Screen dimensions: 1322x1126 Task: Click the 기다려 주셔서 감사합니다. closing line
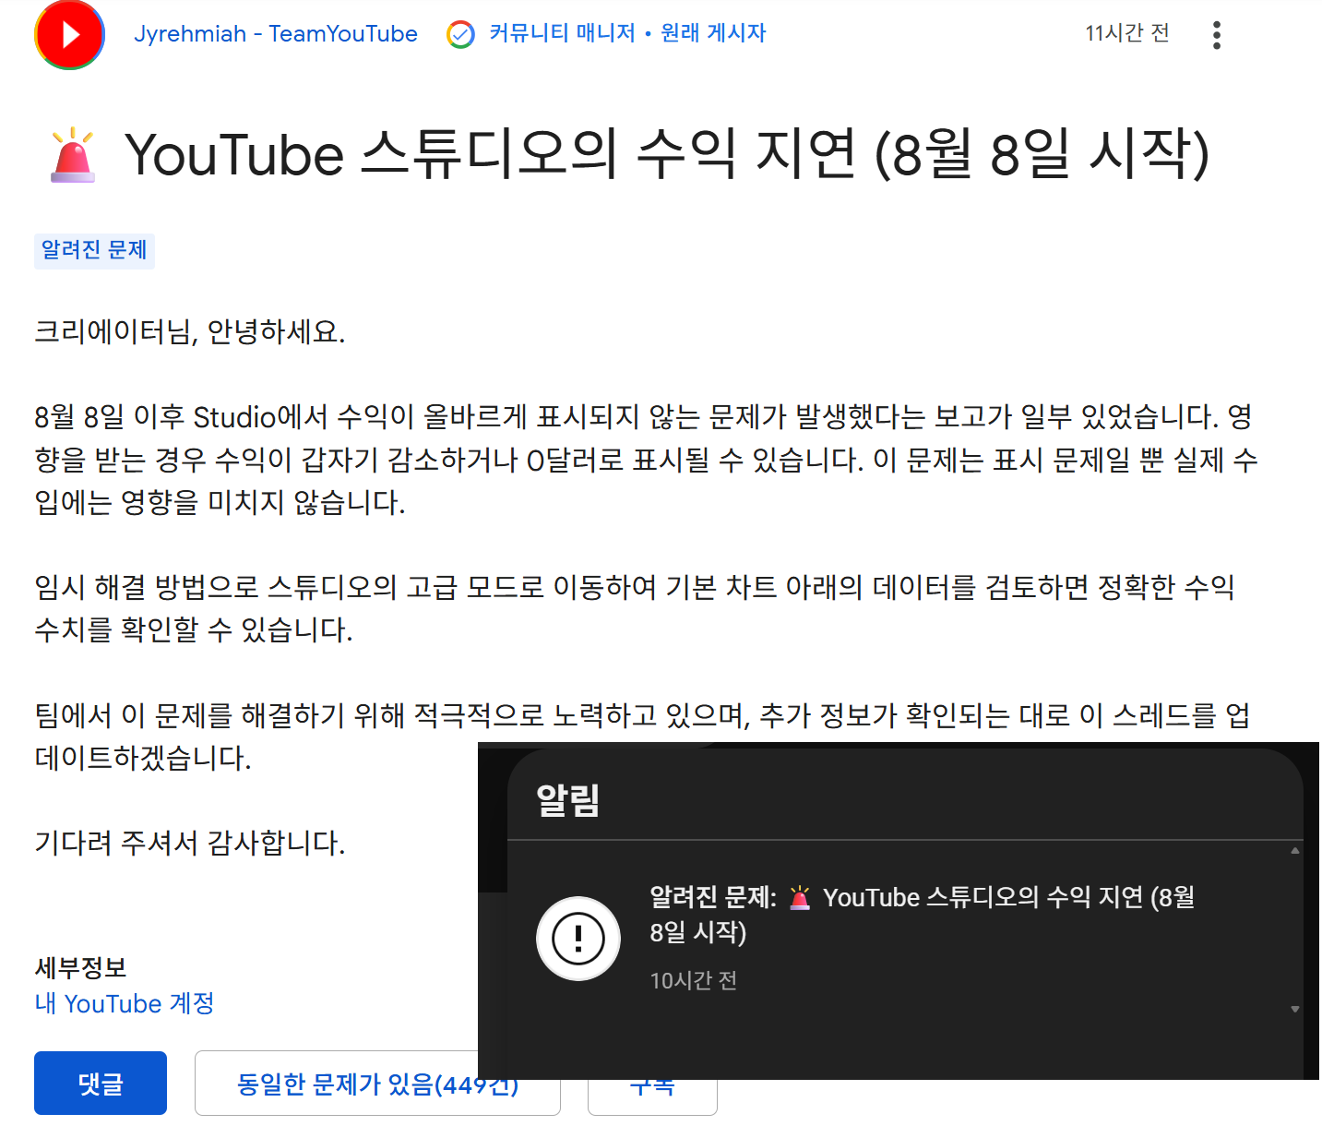(x=190, y=843)
